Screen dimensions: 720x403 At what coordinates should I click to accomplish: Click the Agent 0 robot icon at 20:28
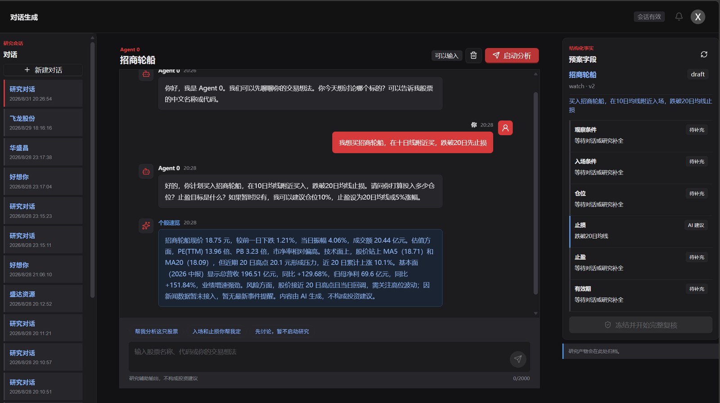[146, 171]
